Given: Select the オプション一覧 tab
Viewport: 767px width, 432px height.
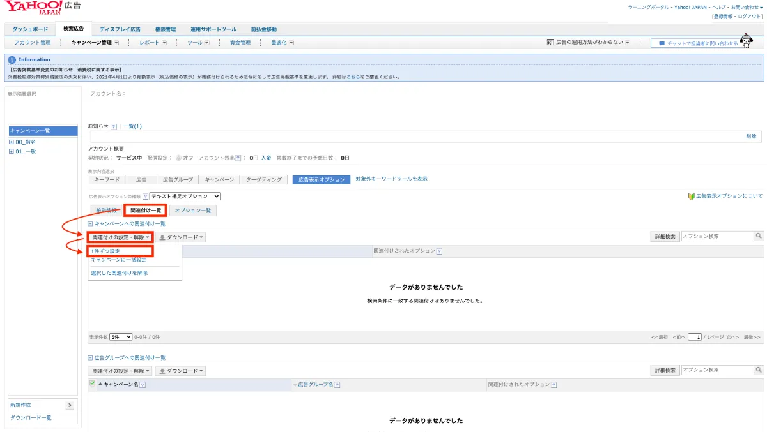Looking at the screenshot, I should (193, 211).
